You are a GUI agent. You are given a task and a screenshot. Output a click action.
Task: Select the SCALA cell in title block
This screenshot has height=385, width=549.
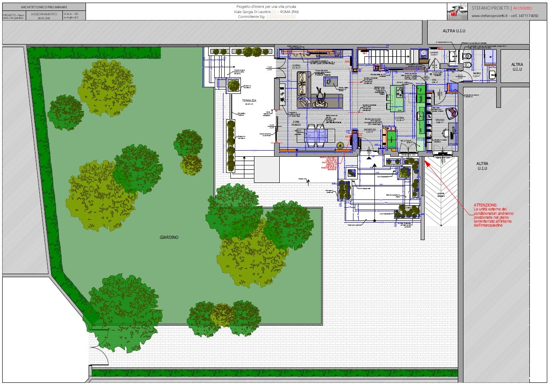(x=73, y=16)
